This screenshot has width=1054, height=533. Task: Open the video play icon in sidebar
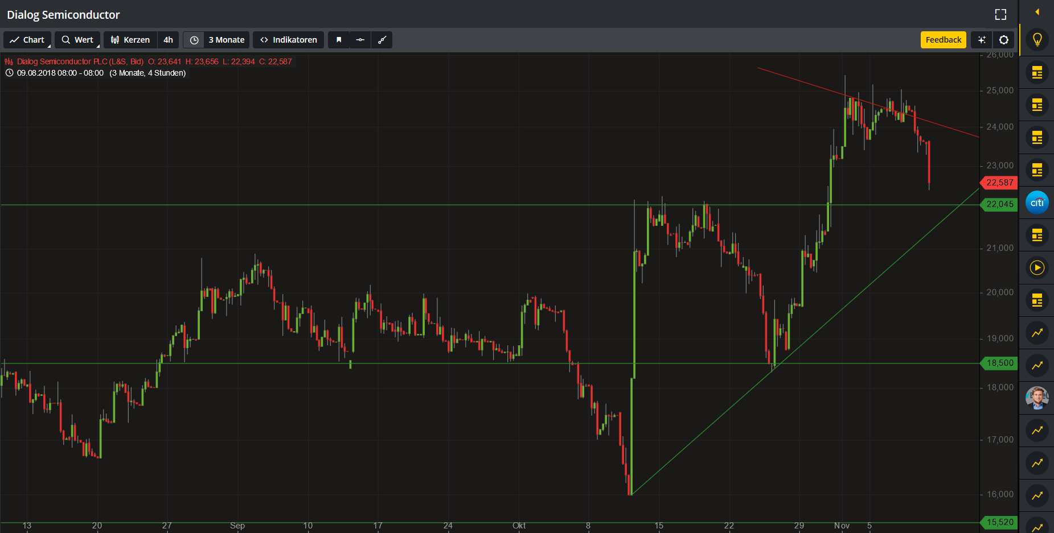(x=1037, y=267)
